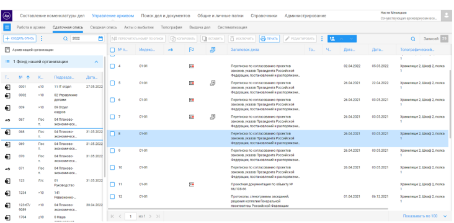Check the checkbox for row 6
This screenshot has height=223, width=454.
[112, 100]
